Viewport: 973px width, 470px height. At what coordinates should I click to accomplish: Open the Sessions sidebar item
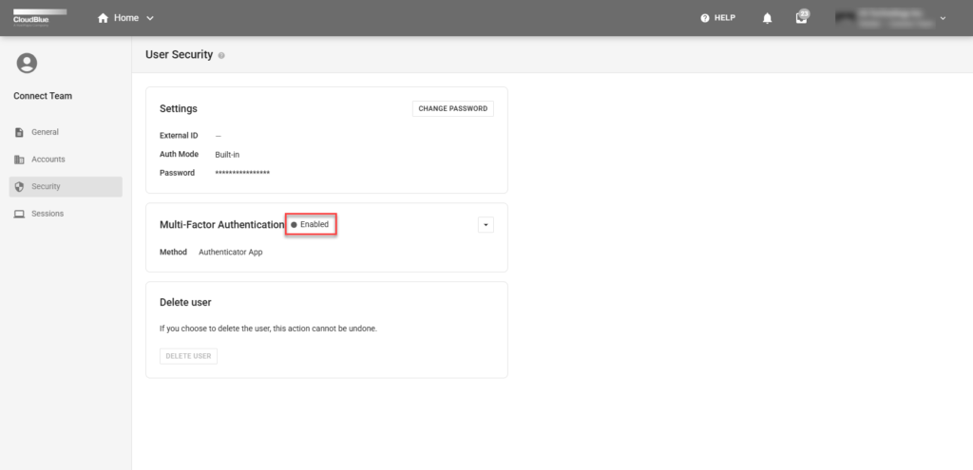coord(47,214)
